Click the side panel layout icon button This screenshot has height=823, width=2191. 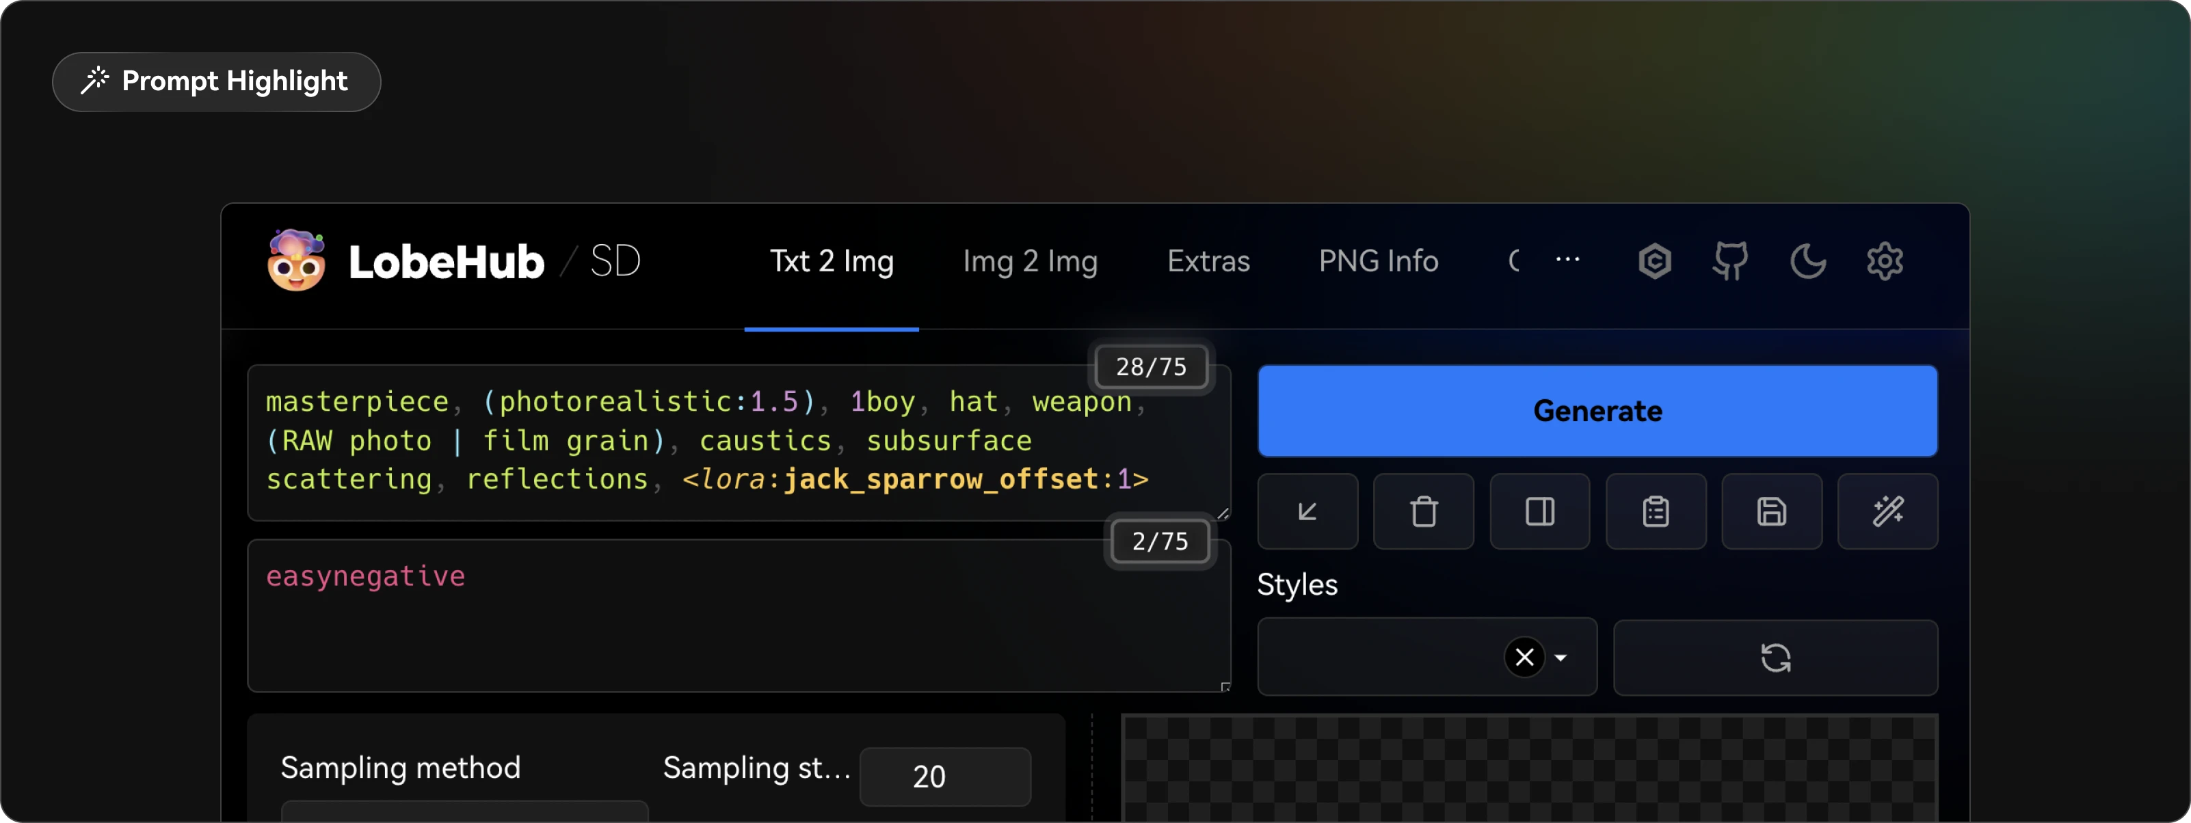pos(1539,512)
